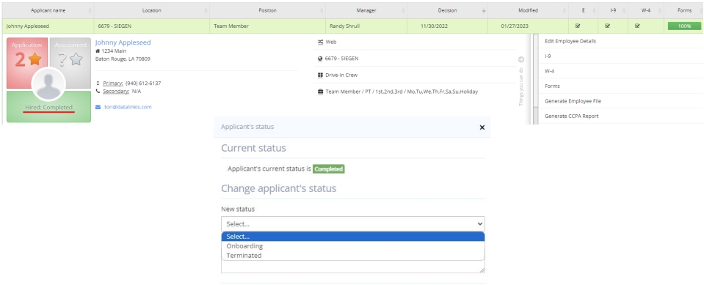Click the 100% forms progress bar
The image size is (704, 285).
click(x=684, y=26)
